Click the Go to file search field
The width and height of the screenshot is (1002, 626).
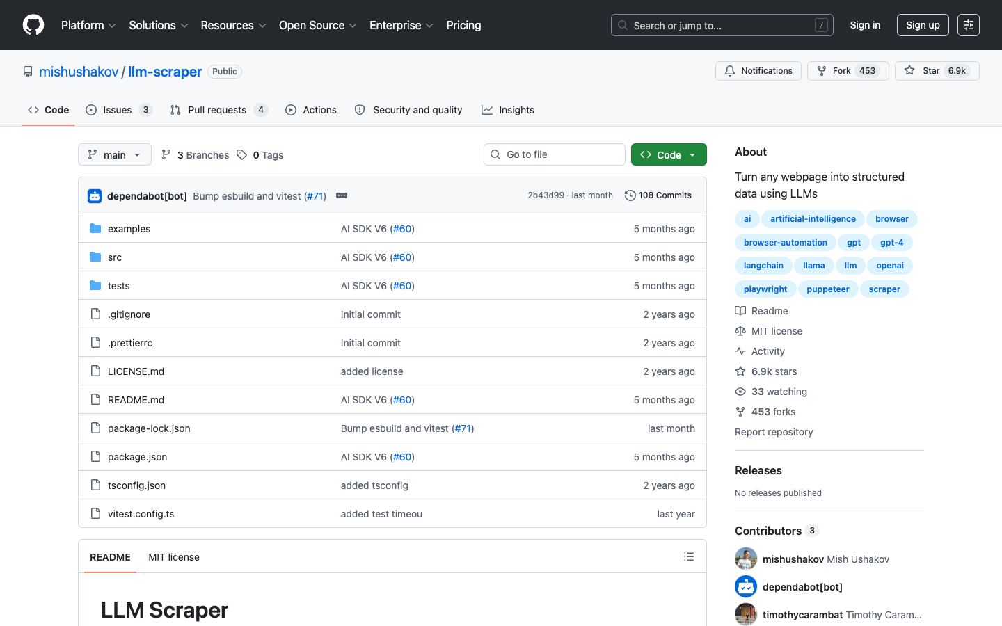click(x=555, y=154)
